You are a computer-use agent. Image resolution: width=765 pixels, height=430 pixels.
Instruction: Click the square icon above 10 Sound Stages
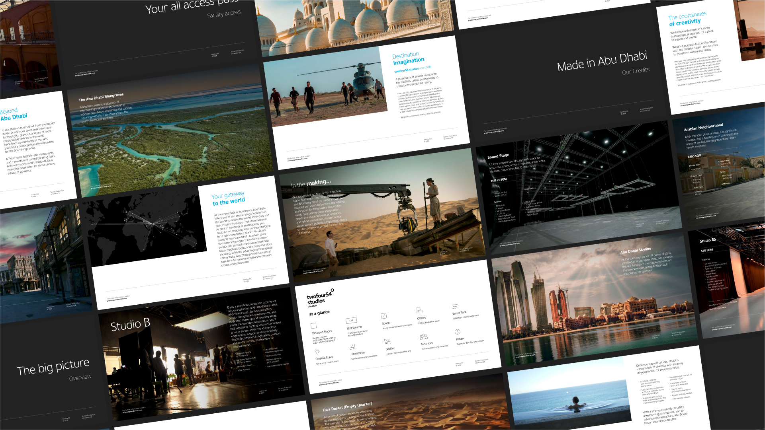314,326
